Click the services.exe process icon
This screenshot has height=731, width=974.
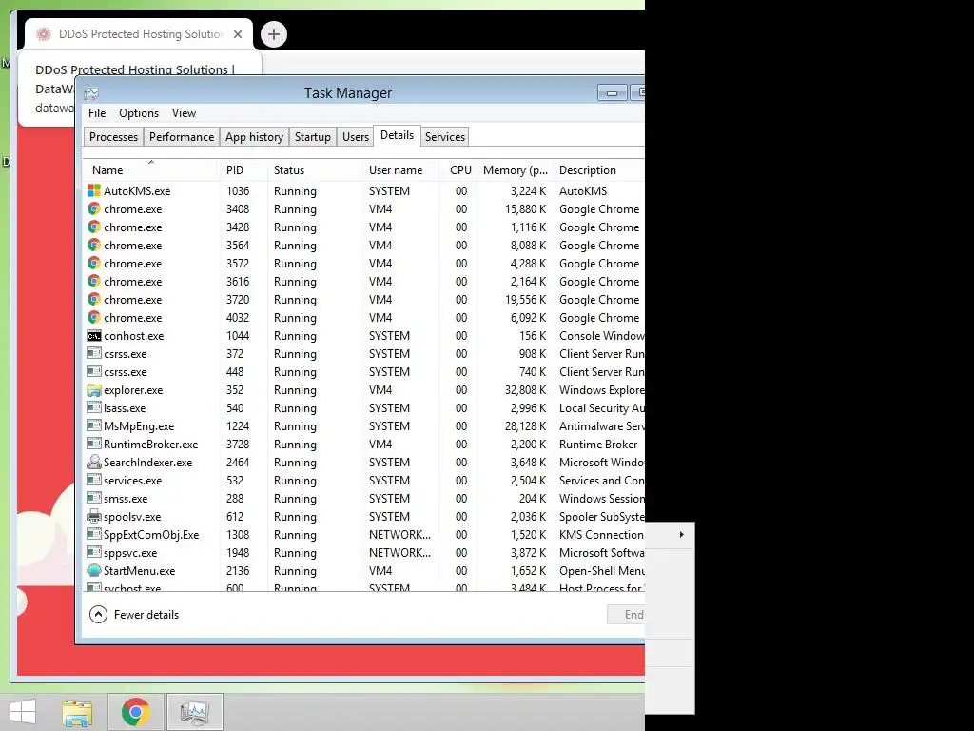94,480
